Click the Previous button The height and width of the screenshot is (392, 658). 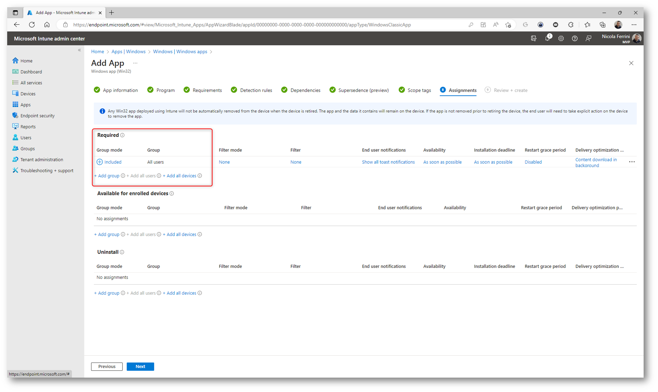(107, 367)
